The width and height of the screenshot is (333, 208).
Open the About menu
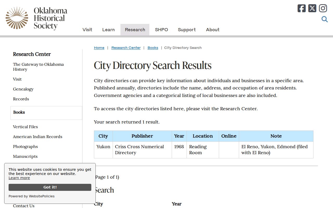click(x=213, y=30)
